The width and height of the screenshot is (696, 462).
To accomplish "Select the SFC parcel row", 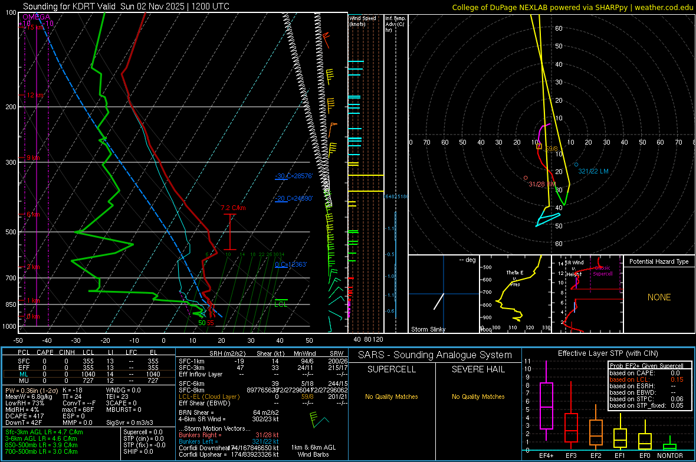I will click(88, 361).
